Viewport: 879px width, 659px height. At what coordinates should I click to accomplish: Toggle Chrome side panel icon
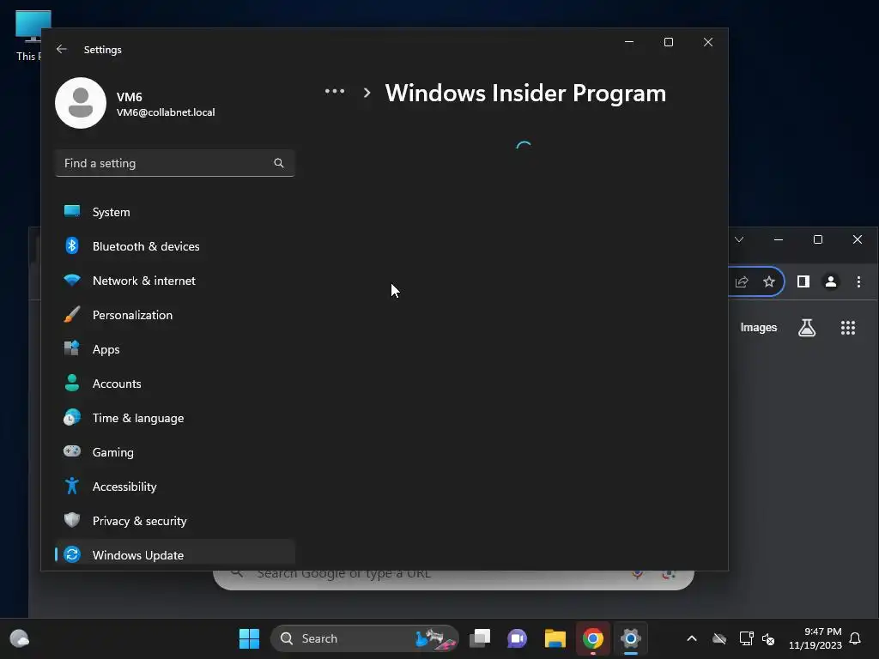(x=803, y=281)
